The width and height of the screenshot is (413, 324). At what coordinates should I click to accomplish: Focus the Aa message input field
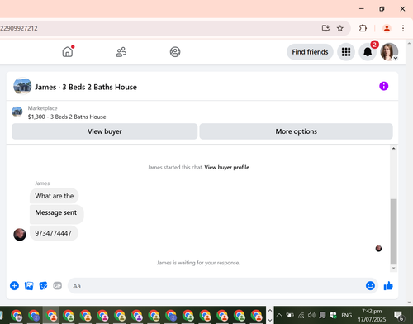216,286
